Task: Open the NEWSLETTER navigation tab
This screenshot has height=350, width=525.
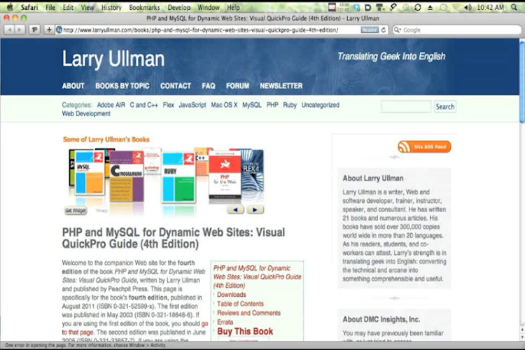Action: pos(281,86)
